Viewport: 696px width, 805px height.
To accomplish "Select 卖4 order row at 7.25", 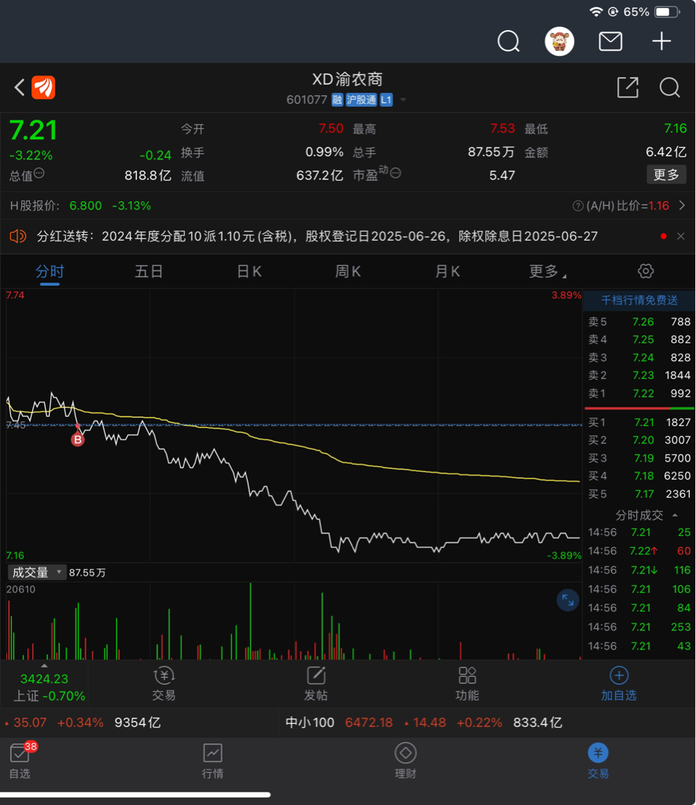I will [x=639, y=340].
